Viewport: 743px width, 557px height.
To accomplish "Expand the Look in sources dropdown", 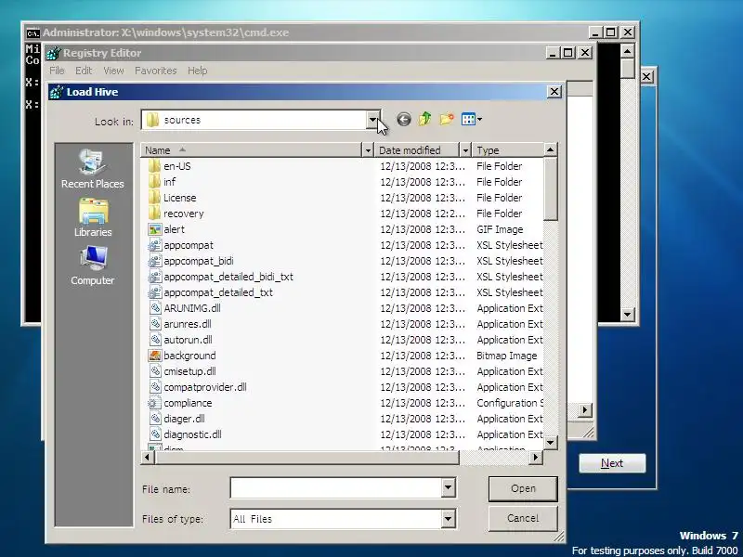I will [x=373, y=120].
